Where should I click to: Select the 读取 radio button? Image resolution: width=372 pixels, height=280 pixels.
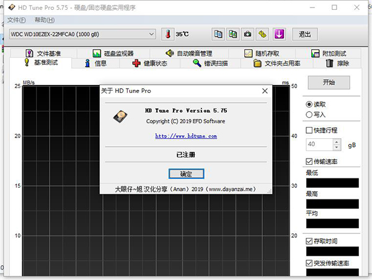309,105
